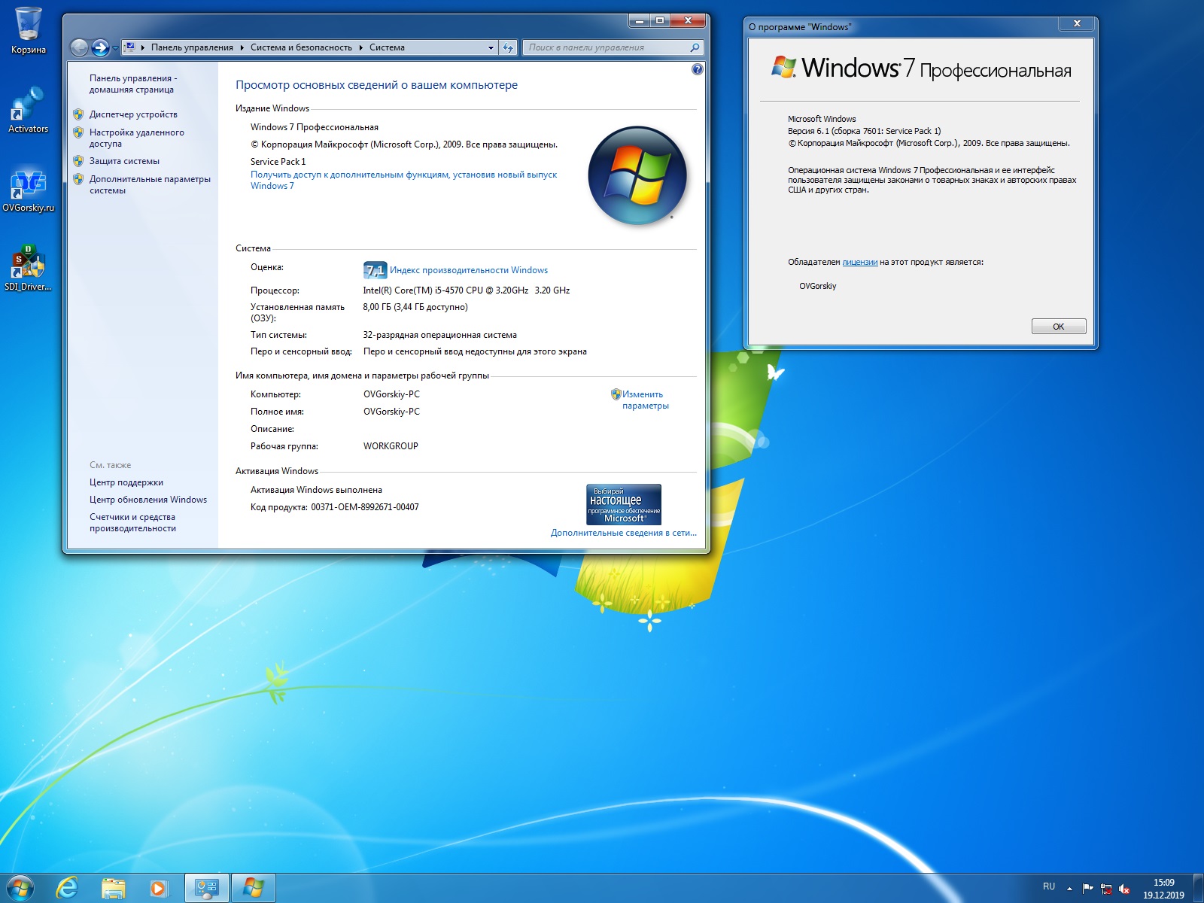The image size is (1204, 903).
Task: Click the 7.1 performance index badge
Action: (x=375, y=269)
